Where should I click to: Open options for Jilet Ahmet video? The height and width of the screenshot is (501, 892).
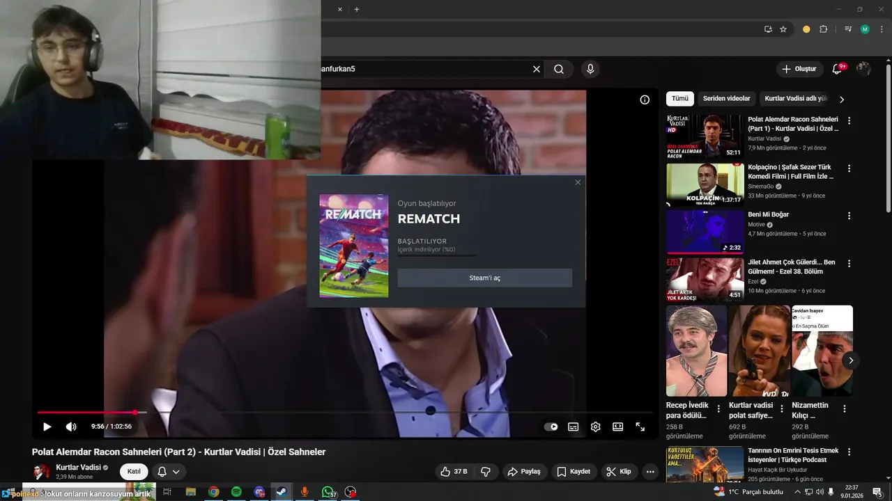tap(849, 264)
